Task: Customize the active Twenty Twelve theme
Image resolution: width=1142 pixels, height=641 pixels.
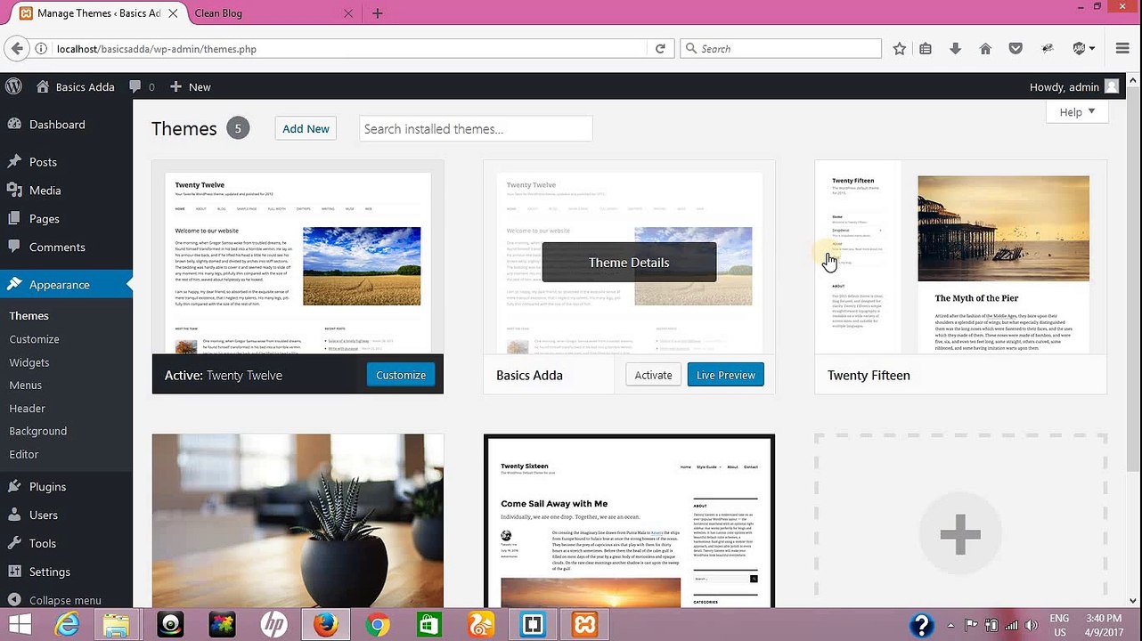Action: (x=401, y=375)
